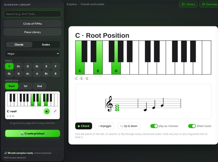
Task: Click the green C key on the keyboard
Action: 80,67
